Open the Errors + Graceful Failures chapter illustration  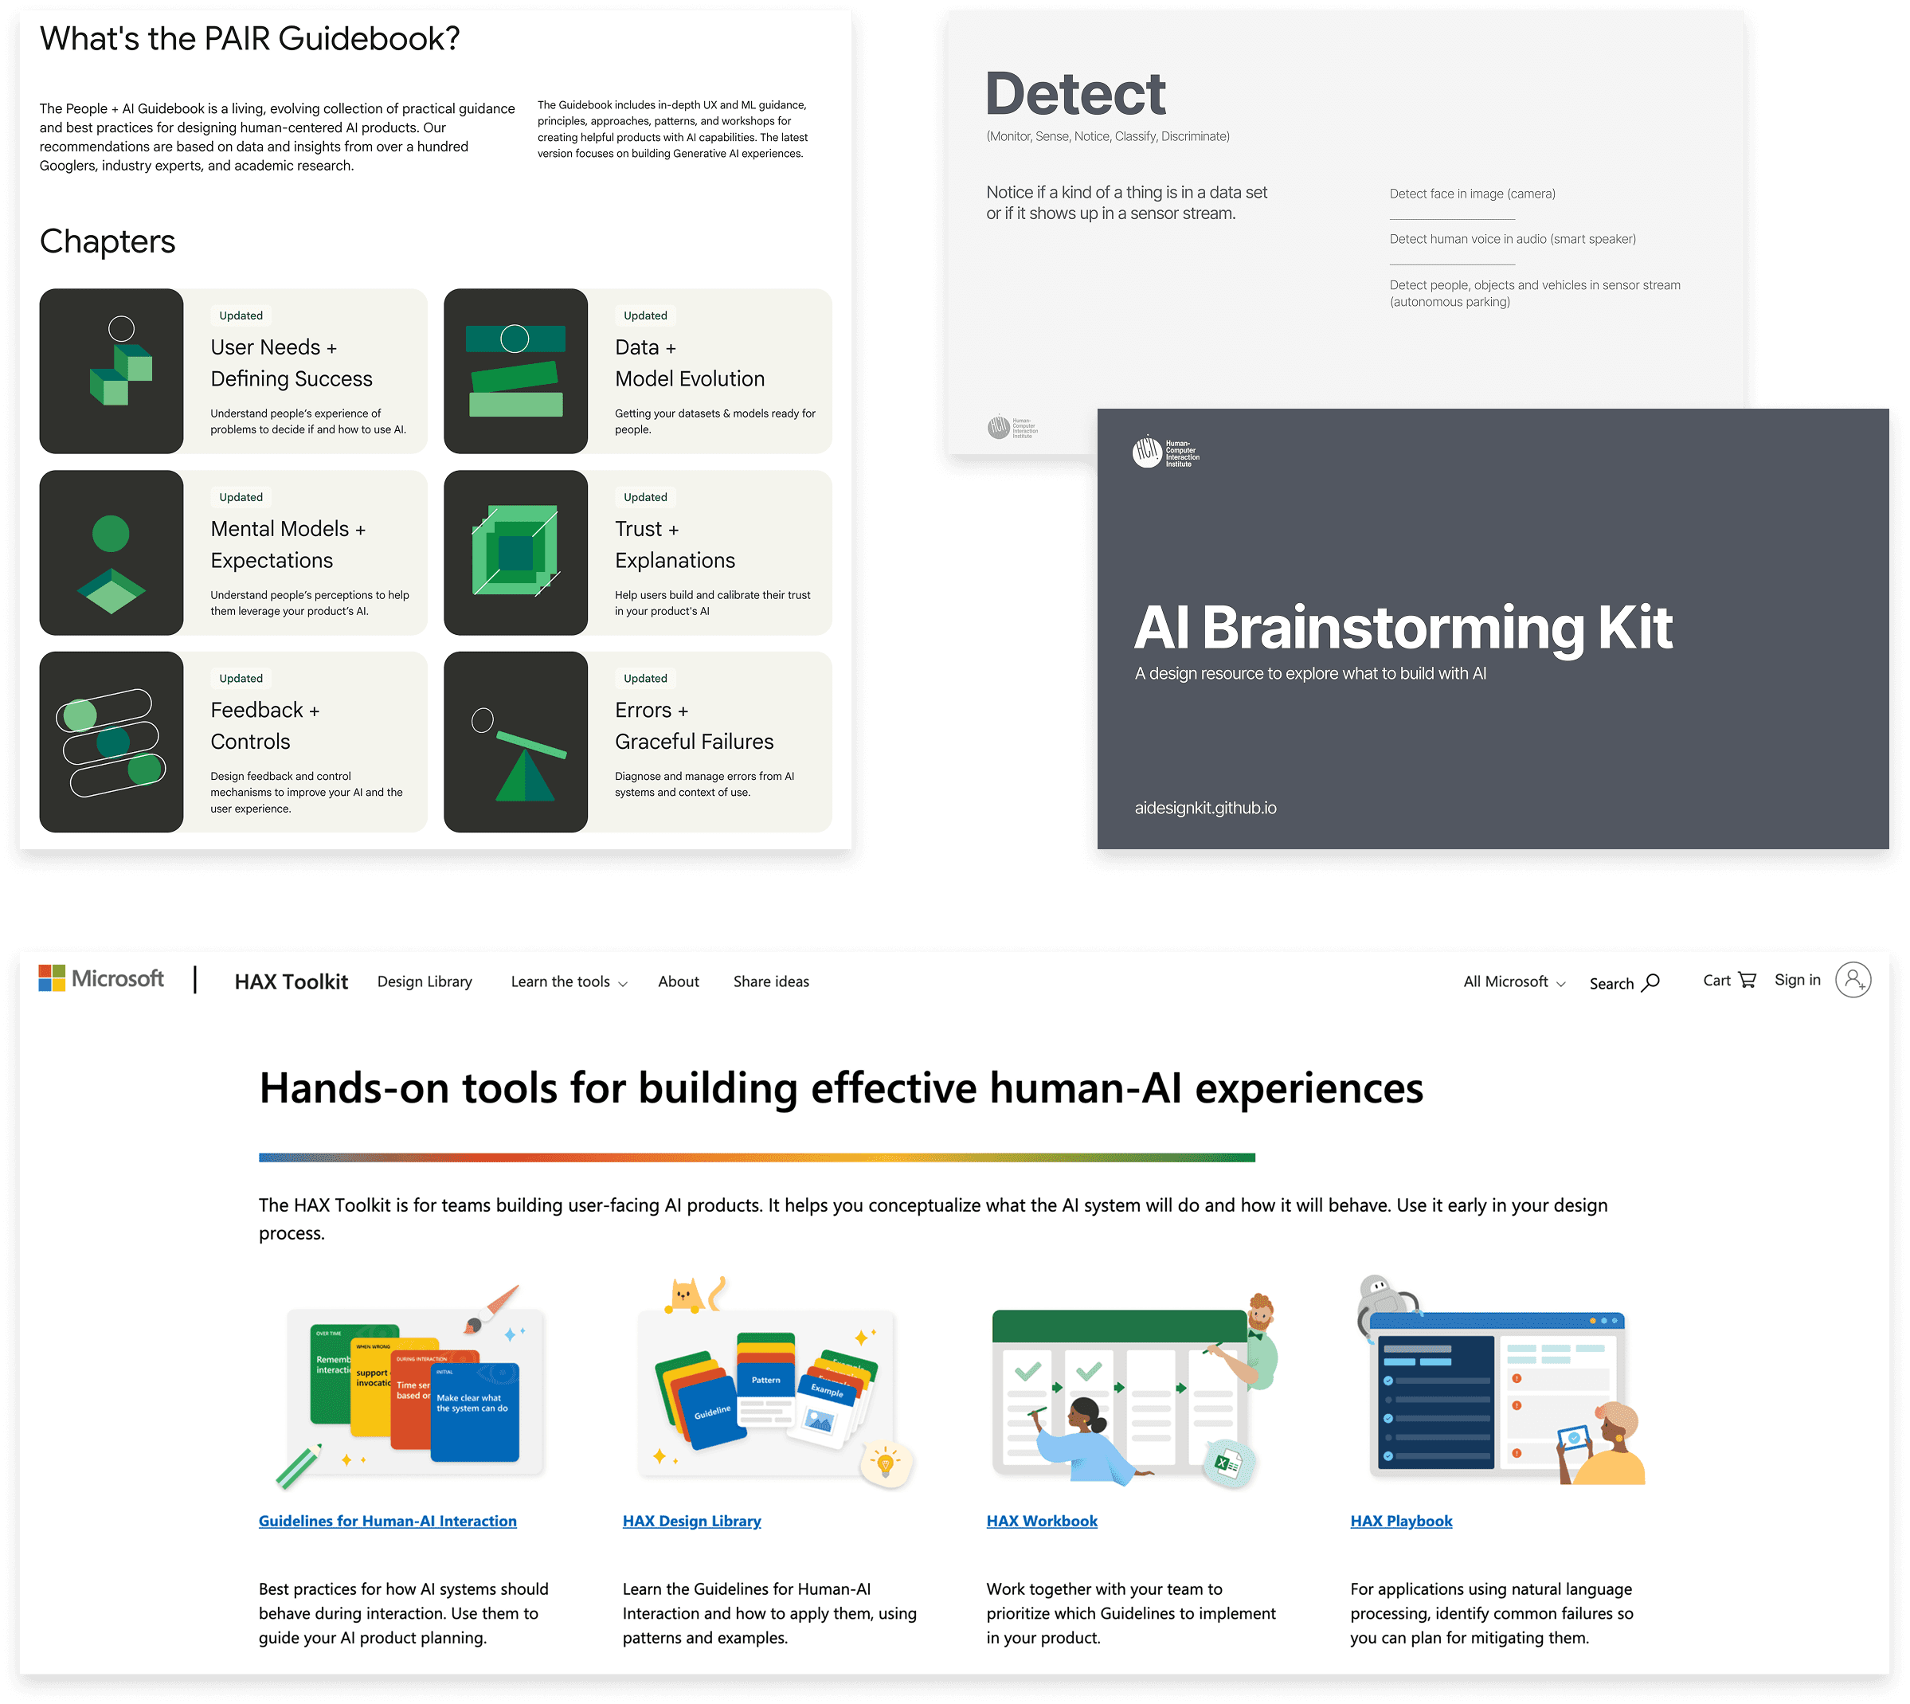(516, 742)
